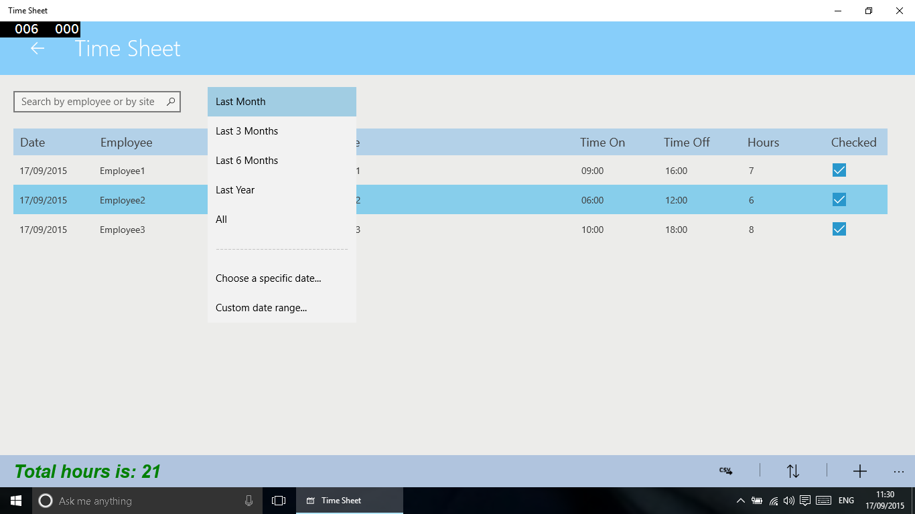Screen dimensions: 915x514
Task: Select the Employee3 row
Action: [x=450, y=230]
